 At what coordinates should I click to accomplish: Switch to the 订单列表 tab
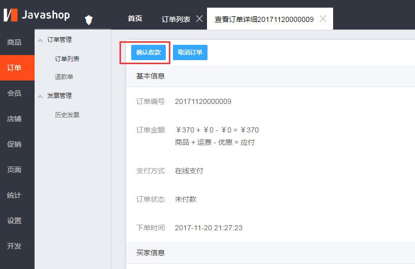tap(176, 19)
